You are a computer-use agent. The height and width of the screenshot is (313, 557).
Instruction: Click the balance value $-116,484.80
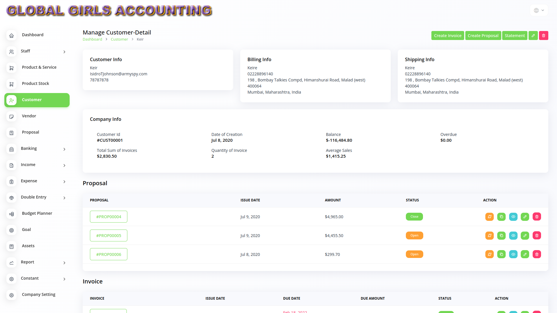point(339,140)
